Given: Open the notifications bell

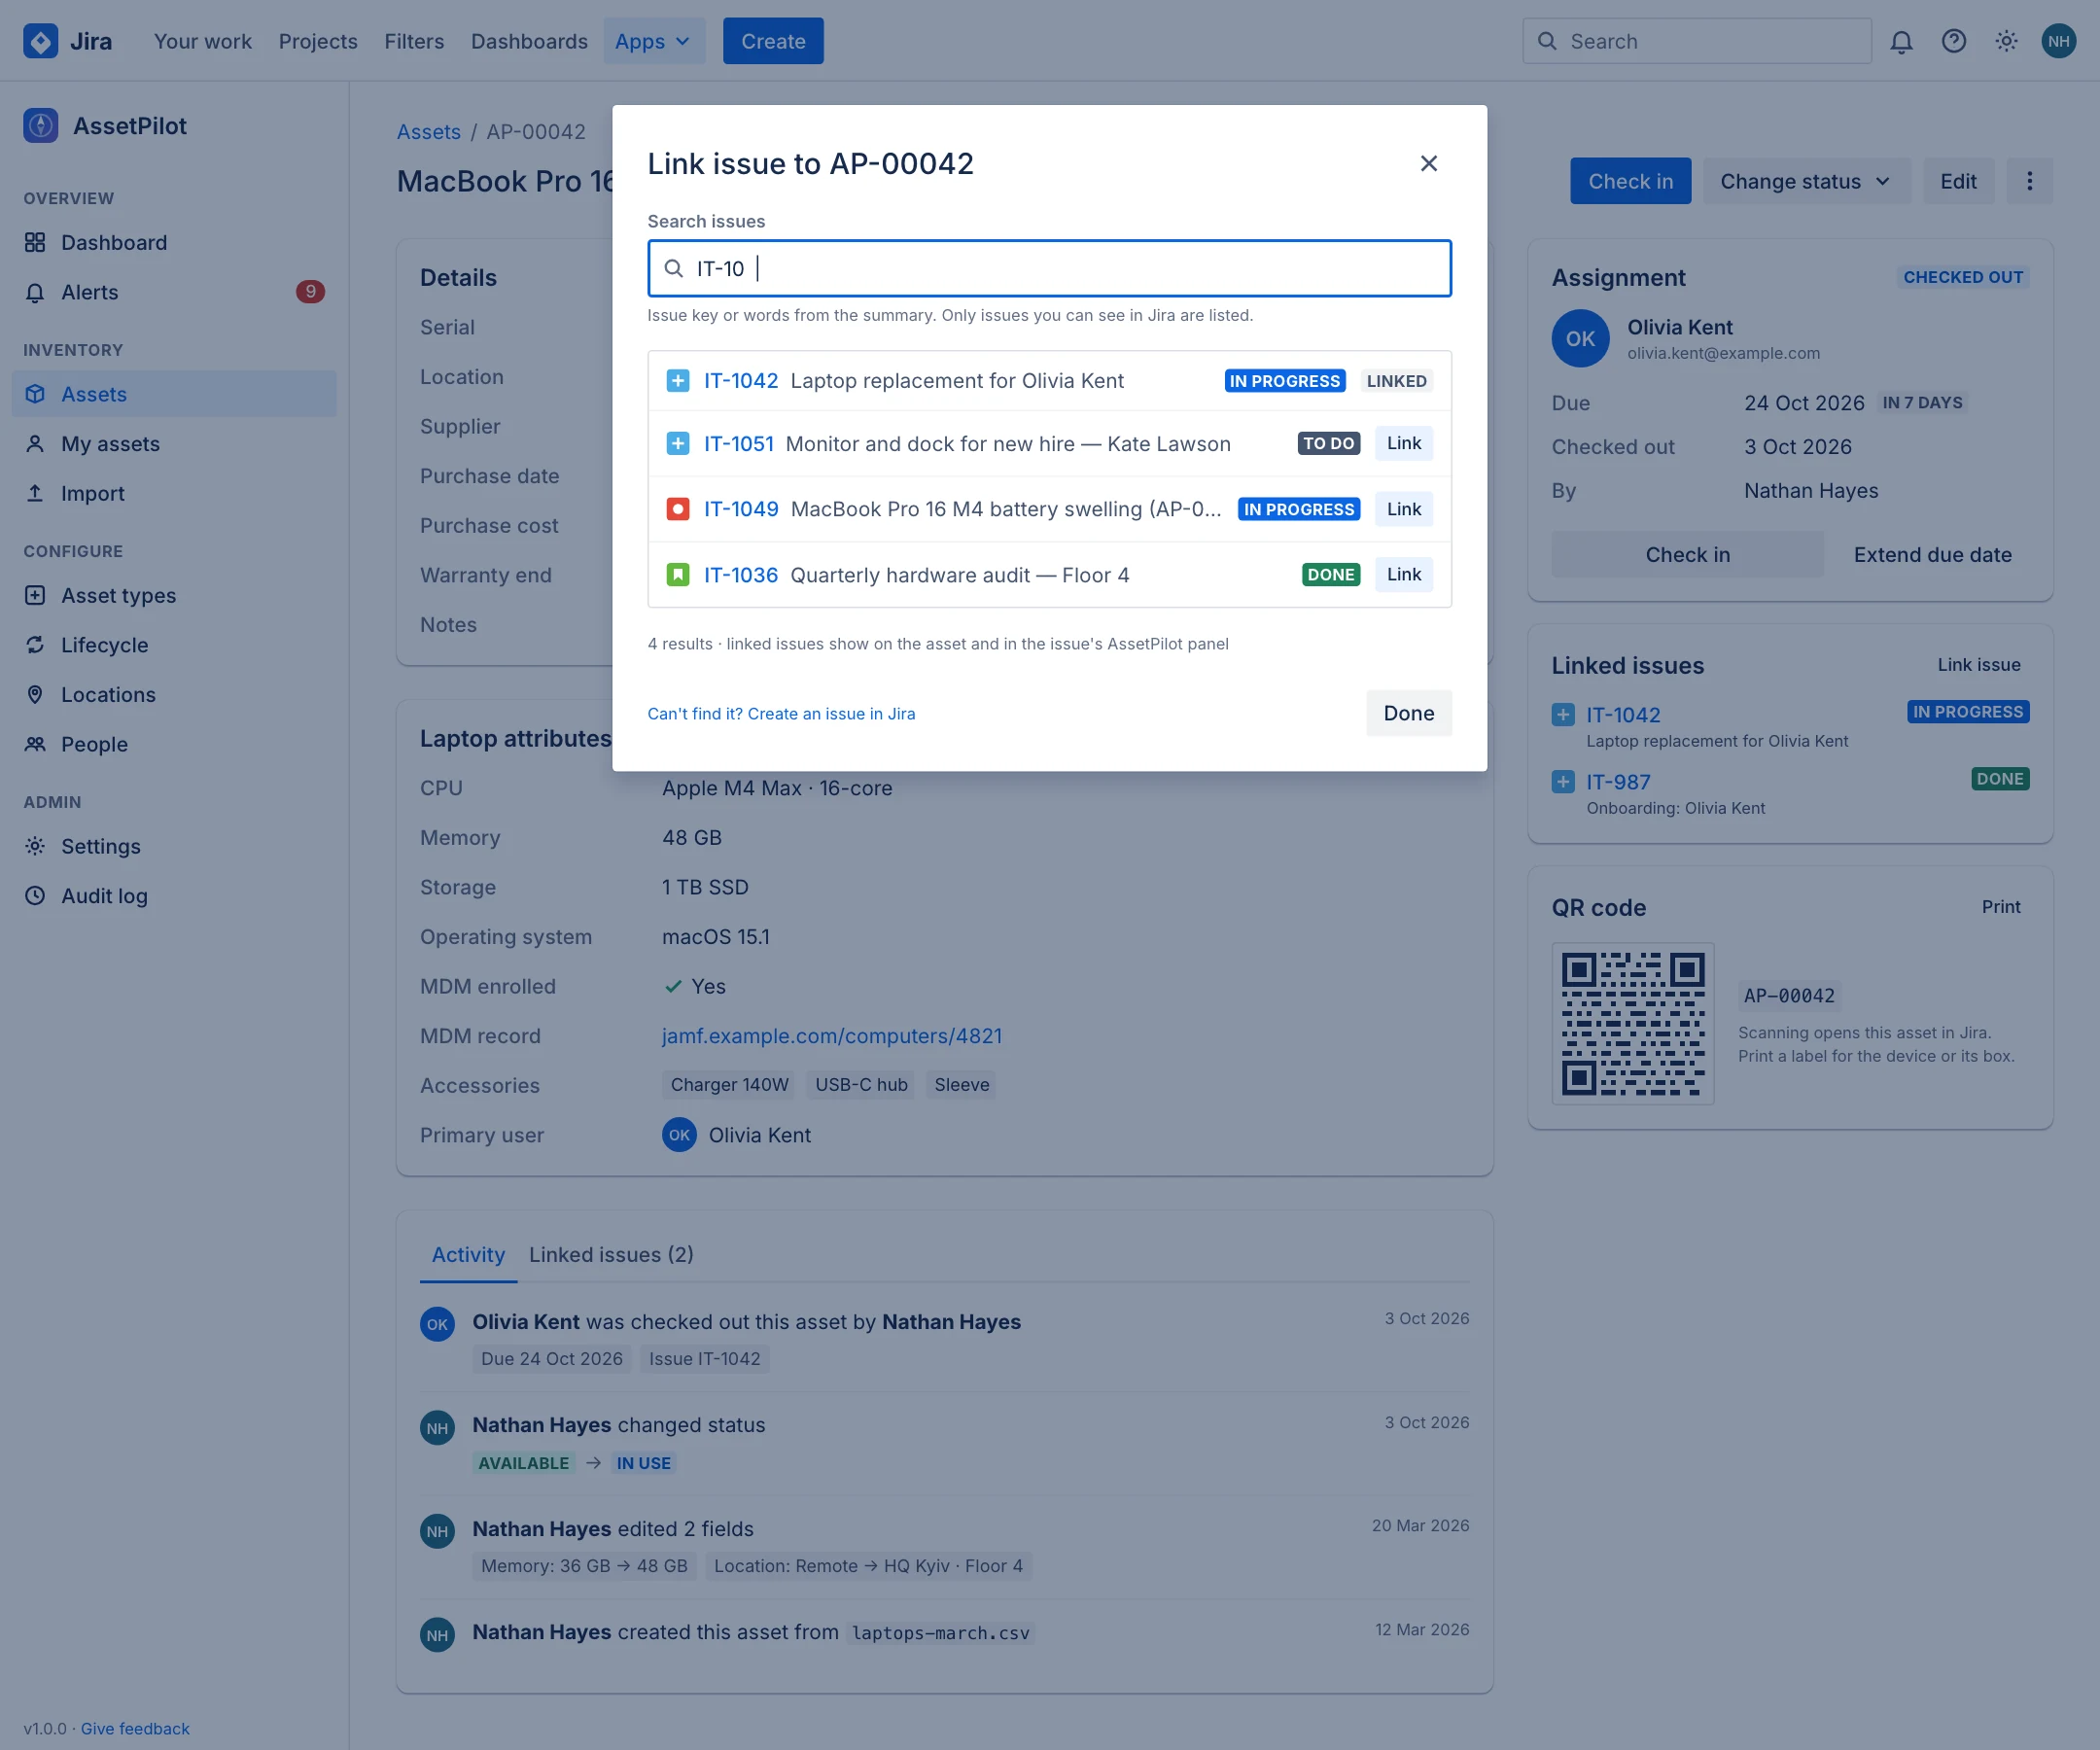Looking at the screenshot, I should click(1901, 41).
